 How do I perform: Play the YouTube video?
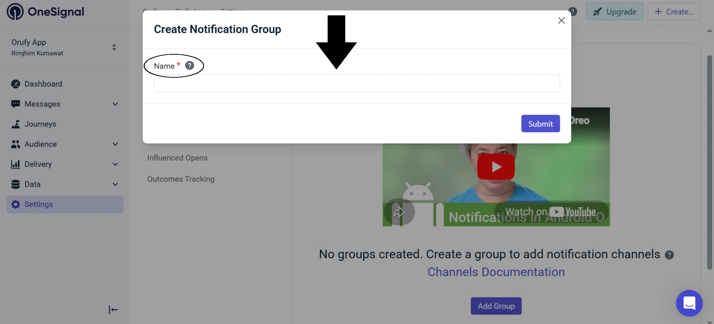tap(496, 167)
